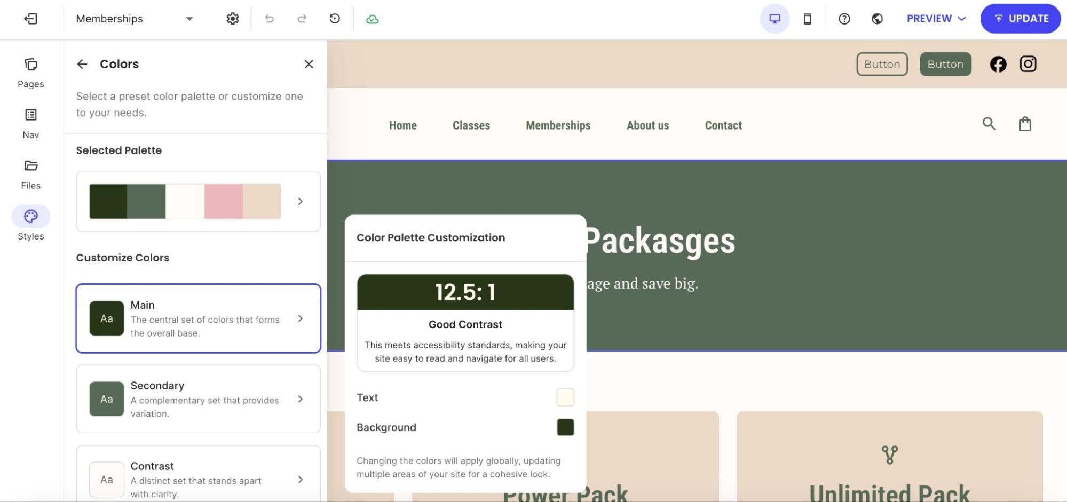The height and width of the screenshot is (502, 1067).
Task: Open the PREVIEW dropdown
Action: [936, 19]
